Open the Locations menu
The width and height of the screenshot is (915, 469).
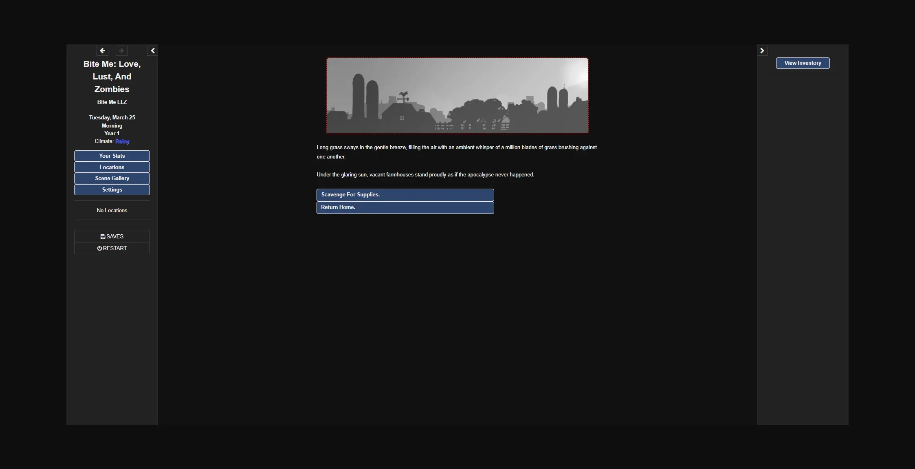coord(112,167)
